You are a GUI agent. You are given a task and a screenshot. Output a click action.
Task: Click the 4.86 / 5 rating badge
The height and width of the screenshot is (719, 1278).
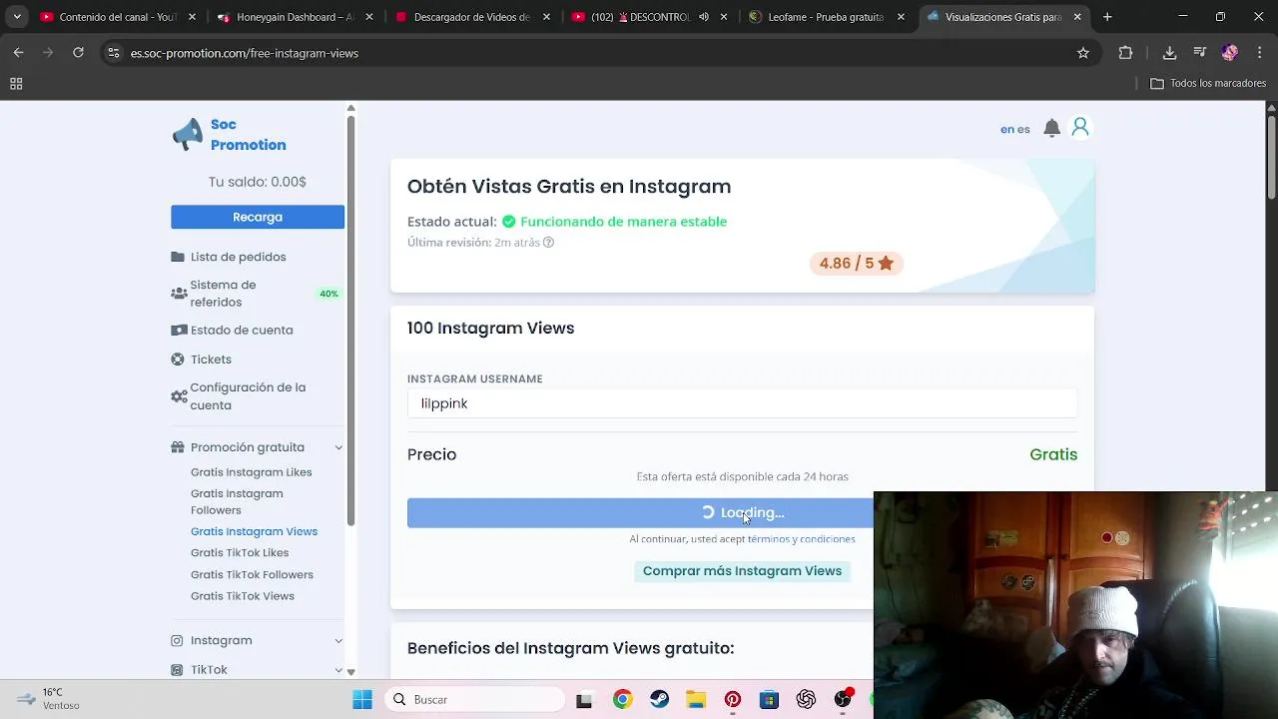pyautogui.click(x=856, y=264)
